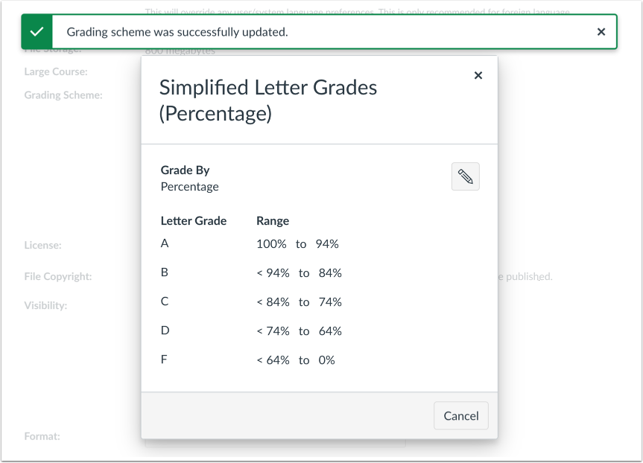This screenshot has height=463, width=643.
Task: Select the letter grade A row
Action: [x=165, y=243]
